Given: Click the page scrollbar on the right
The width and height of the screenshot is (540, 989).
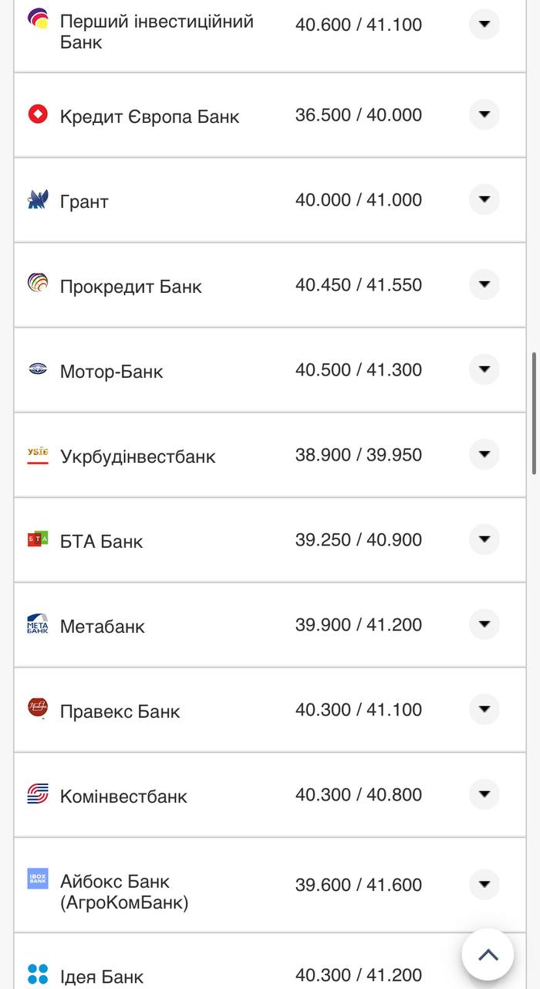Looking at the screenshot, I should pos(534,413).
